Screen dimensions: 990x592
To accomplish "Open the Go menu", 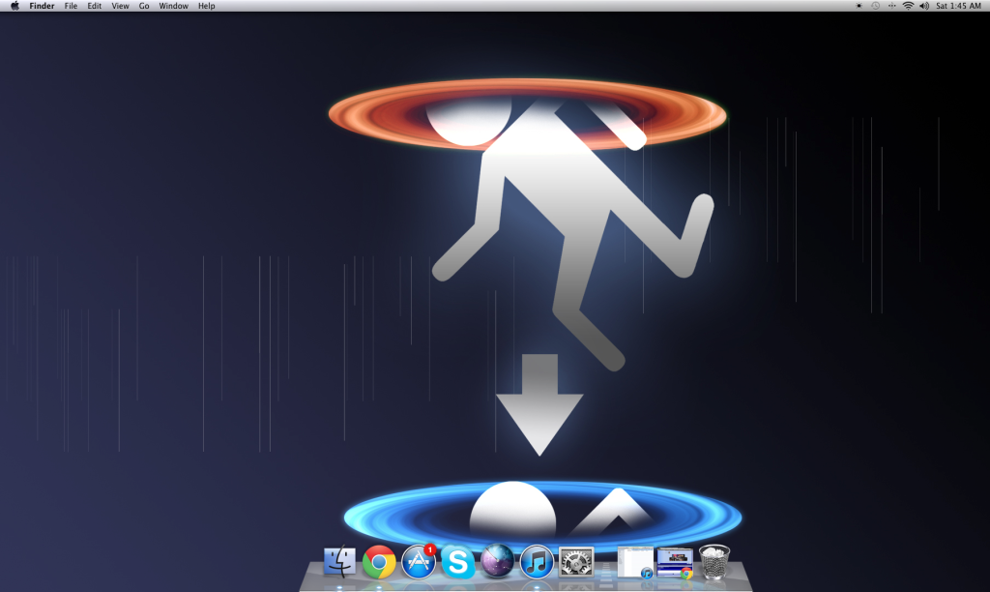I will tap(144, 6).
